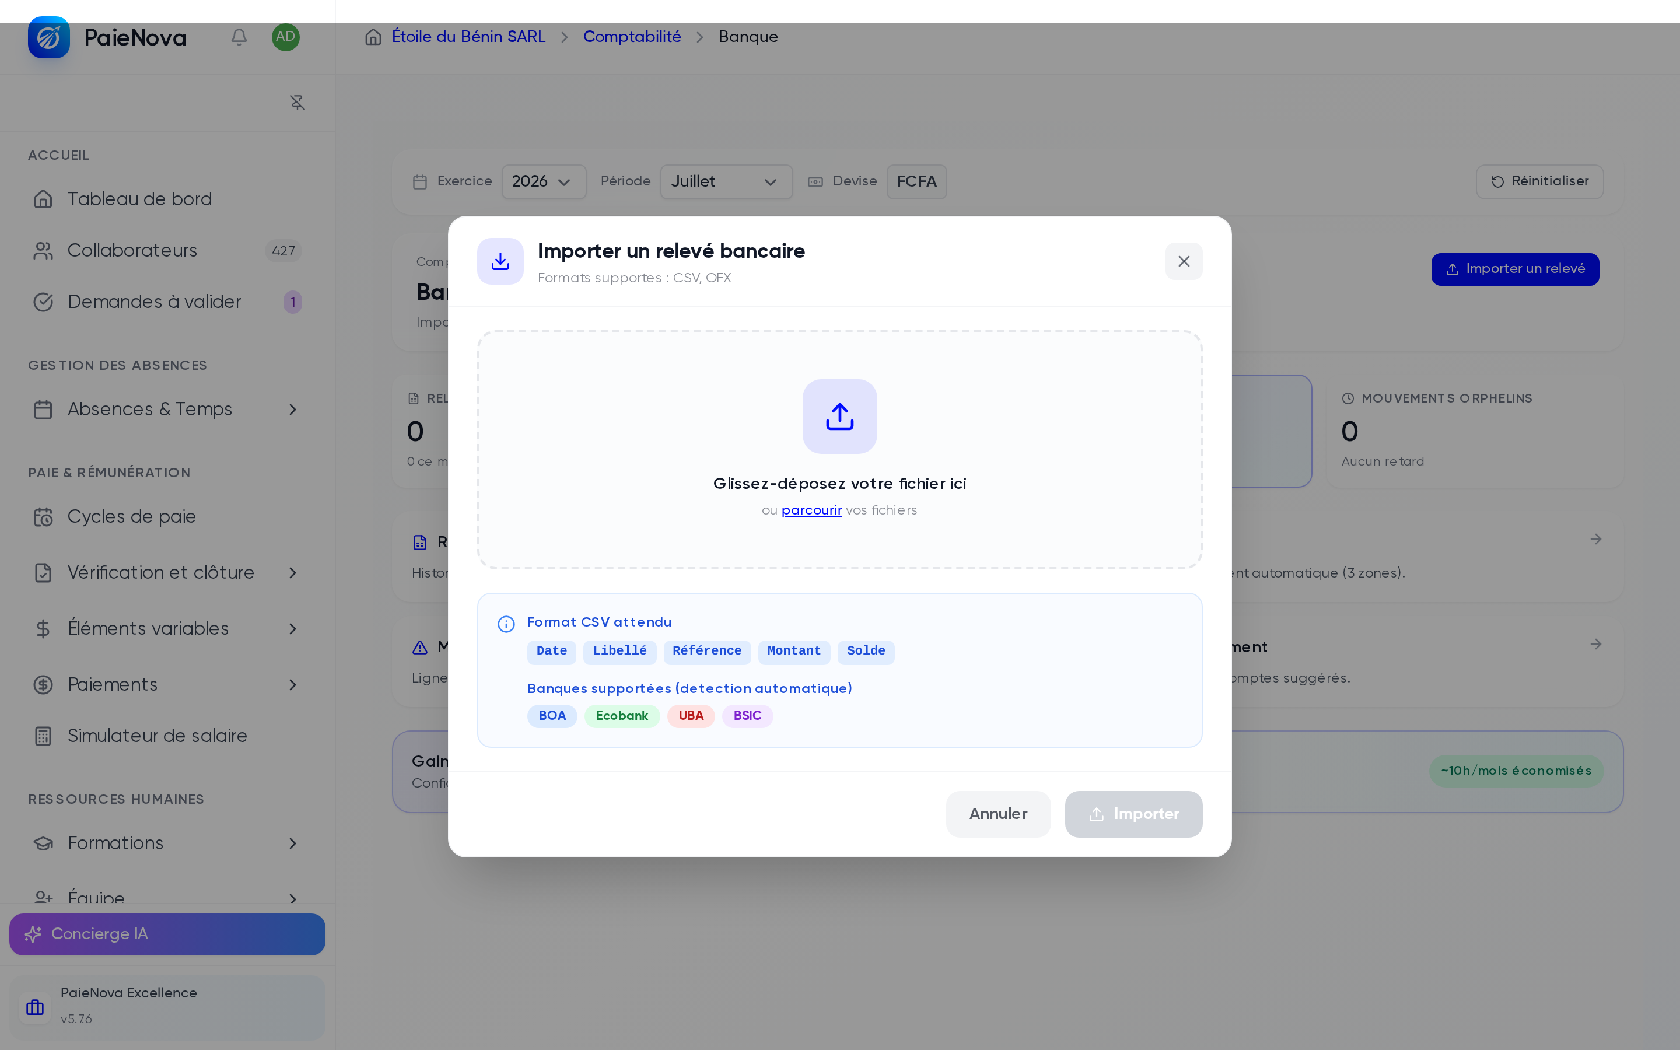Open the Exercice 2026 dropdown
The height and width of the screenshot is (1050, 1680).
544,182
